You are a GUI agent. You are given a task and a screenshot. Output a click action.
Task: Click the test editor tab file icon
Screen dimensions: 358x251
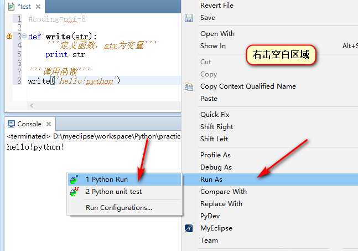pos(11,7)
